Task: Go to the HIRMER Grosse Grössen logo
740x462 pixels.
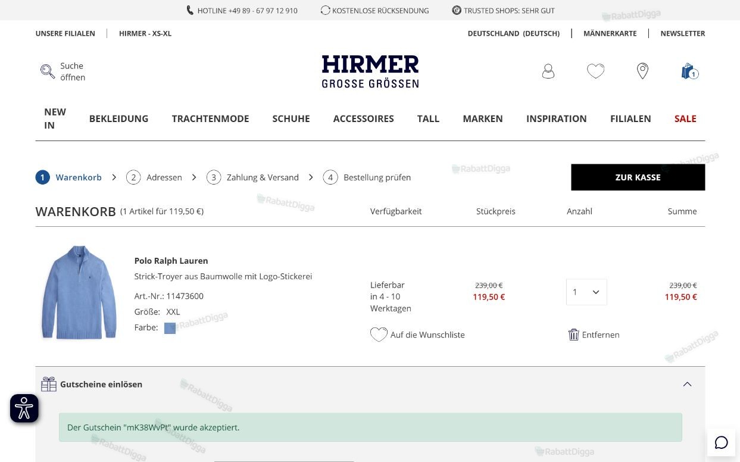Action: point(370,71)
